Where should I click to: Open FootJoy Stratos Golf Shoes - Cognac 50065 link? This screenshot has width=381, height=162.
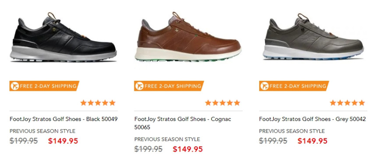tap(183, 123)
